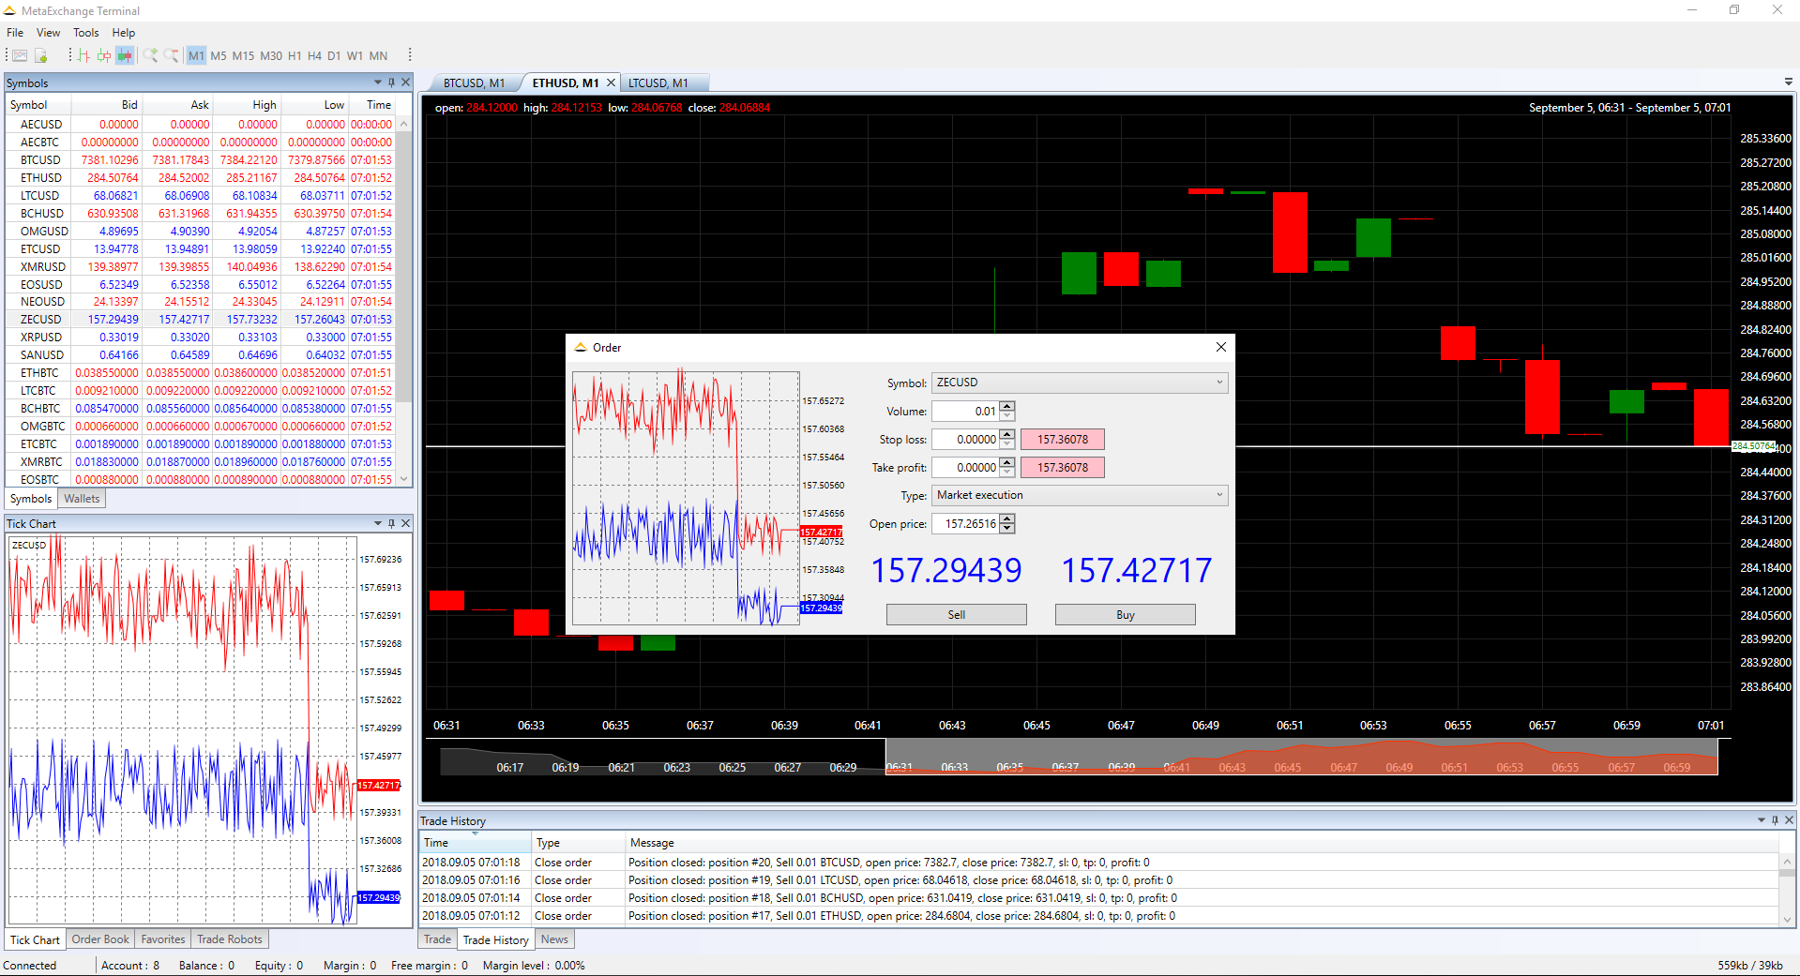This screenshot has height=976, width=1800.
Task: Zoom in on the chart
Action: (150, 56)
